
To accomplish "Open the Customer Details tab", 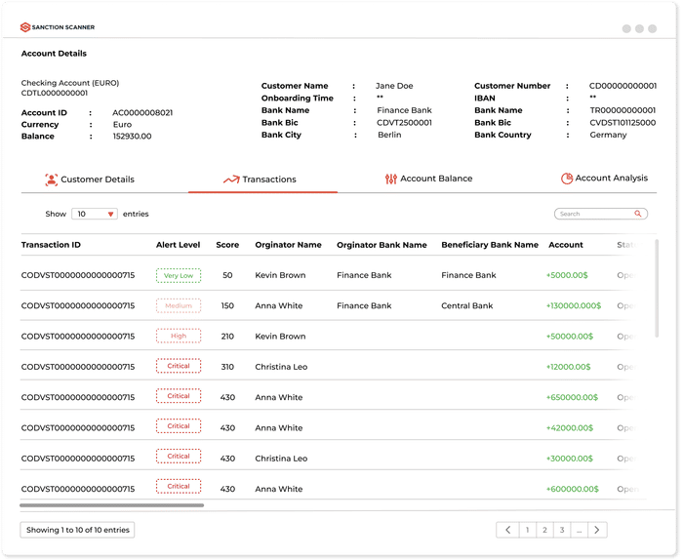I will click(90, 180).
